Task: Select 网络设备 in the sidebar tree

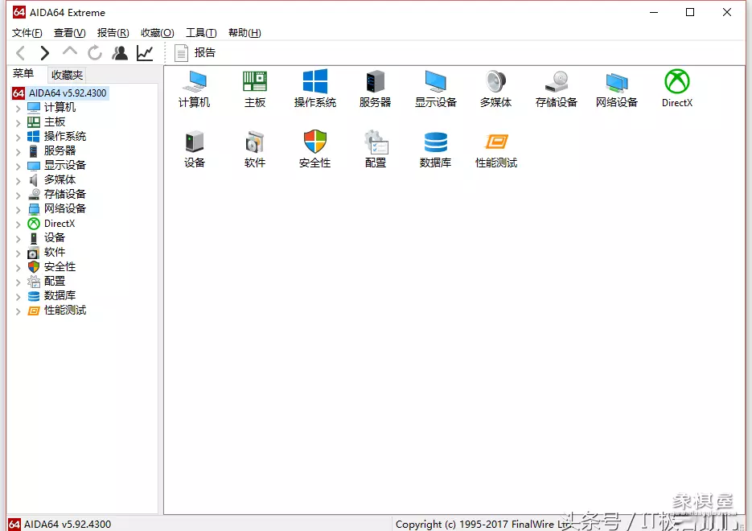Action: pos(65,208)
